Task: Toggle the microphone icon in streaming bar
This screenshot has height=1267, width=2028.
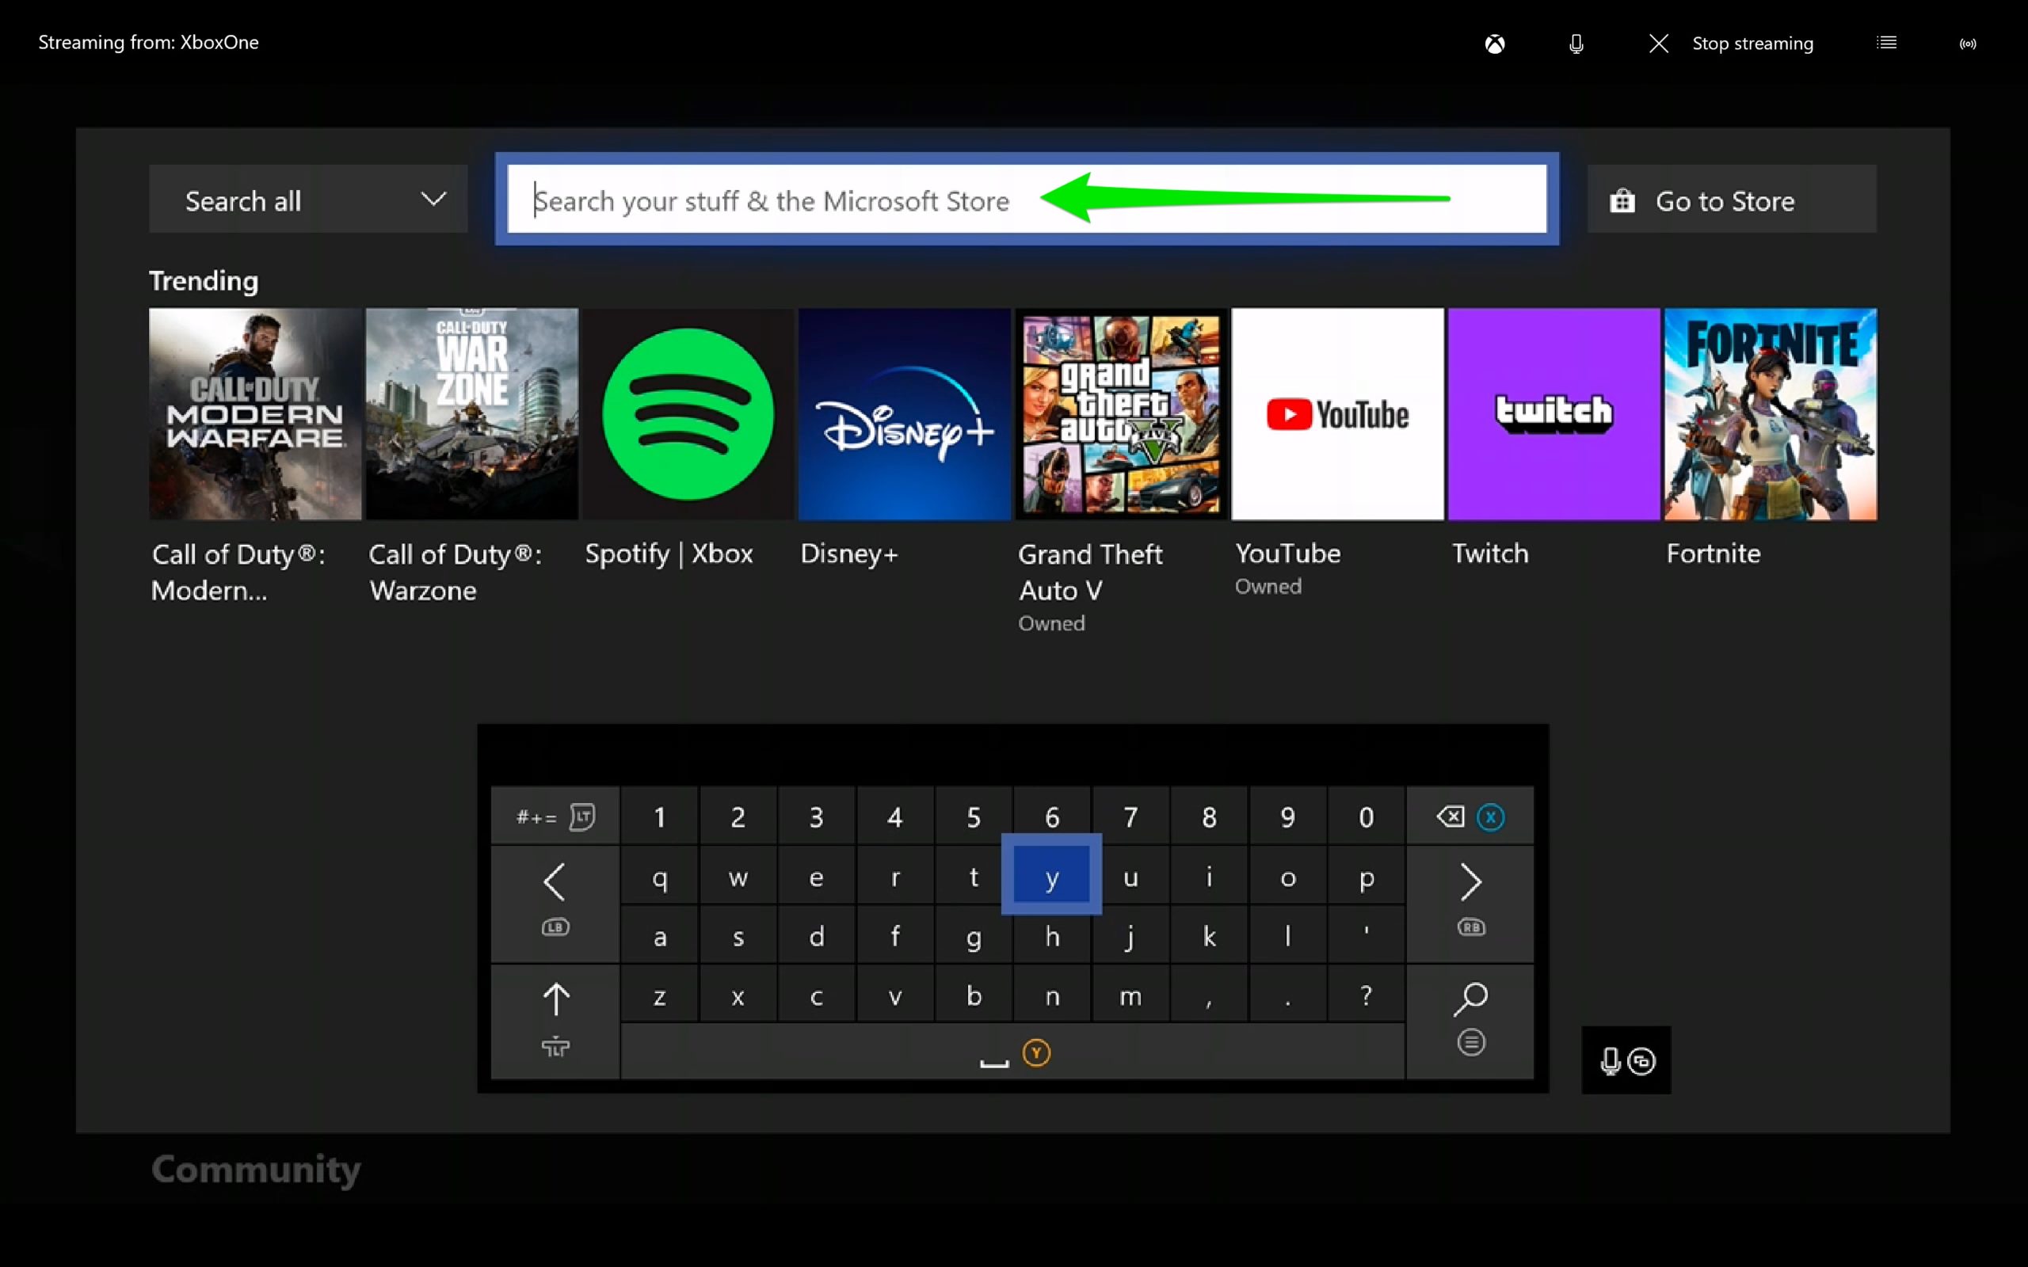Action: point(1576,44)
